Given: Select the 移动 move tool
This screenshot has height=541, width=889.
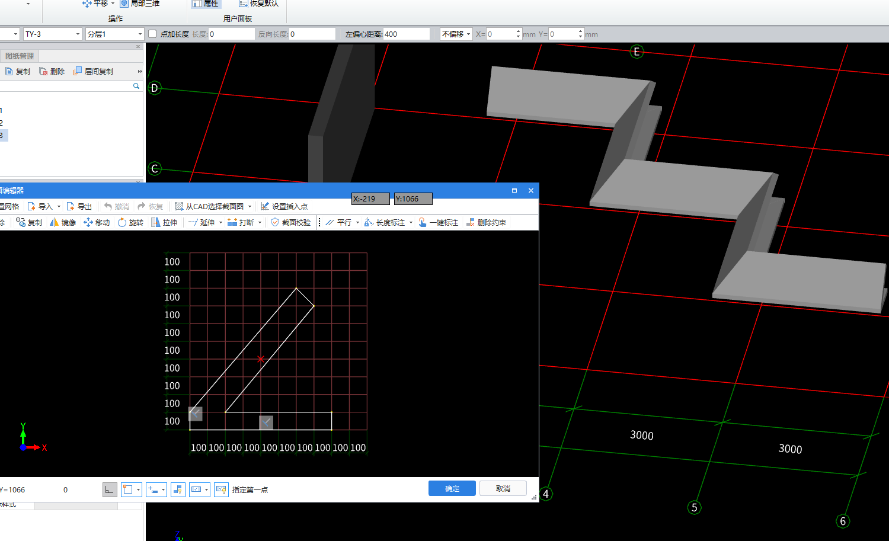Looking at the screenshot, I should coord(97,222).
